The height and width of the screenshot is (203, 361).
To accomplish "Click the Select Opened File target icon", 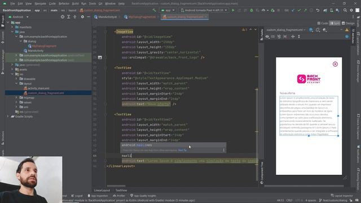I will coord(63,17).
